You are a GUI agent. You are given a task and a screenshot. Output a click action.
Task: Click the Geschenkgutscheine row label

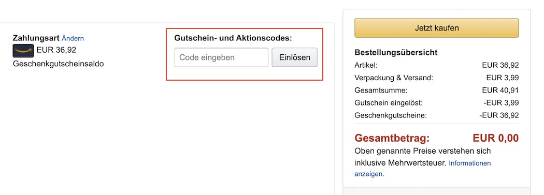391,115
